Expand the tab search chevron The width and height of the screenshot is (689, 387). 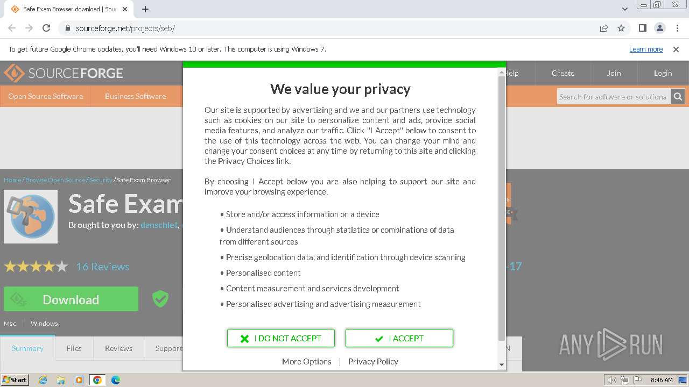625,9
